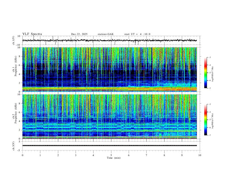
Task: Click the '7' tick label on time axis
Action: 147,155
